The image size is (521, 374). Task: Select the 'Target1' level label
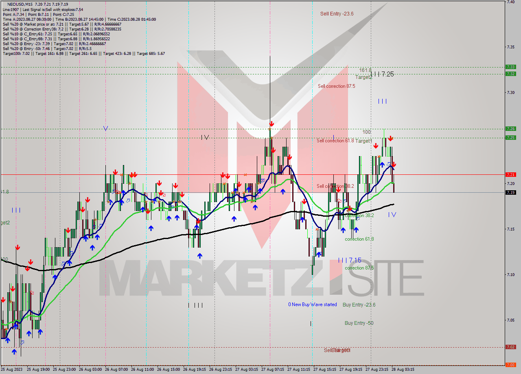click(363, 141)
